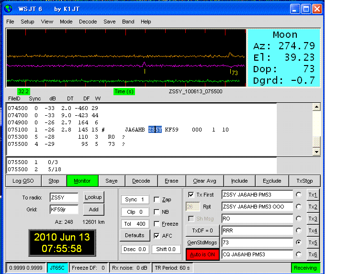Click the Lookup button for callsign
The height and width of the screenshot is (274, 337).
tap(93, 197)
